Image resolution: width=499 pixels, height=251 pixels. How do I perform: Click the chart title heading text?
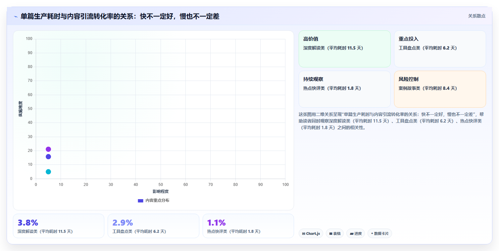(x=120, y=16)
